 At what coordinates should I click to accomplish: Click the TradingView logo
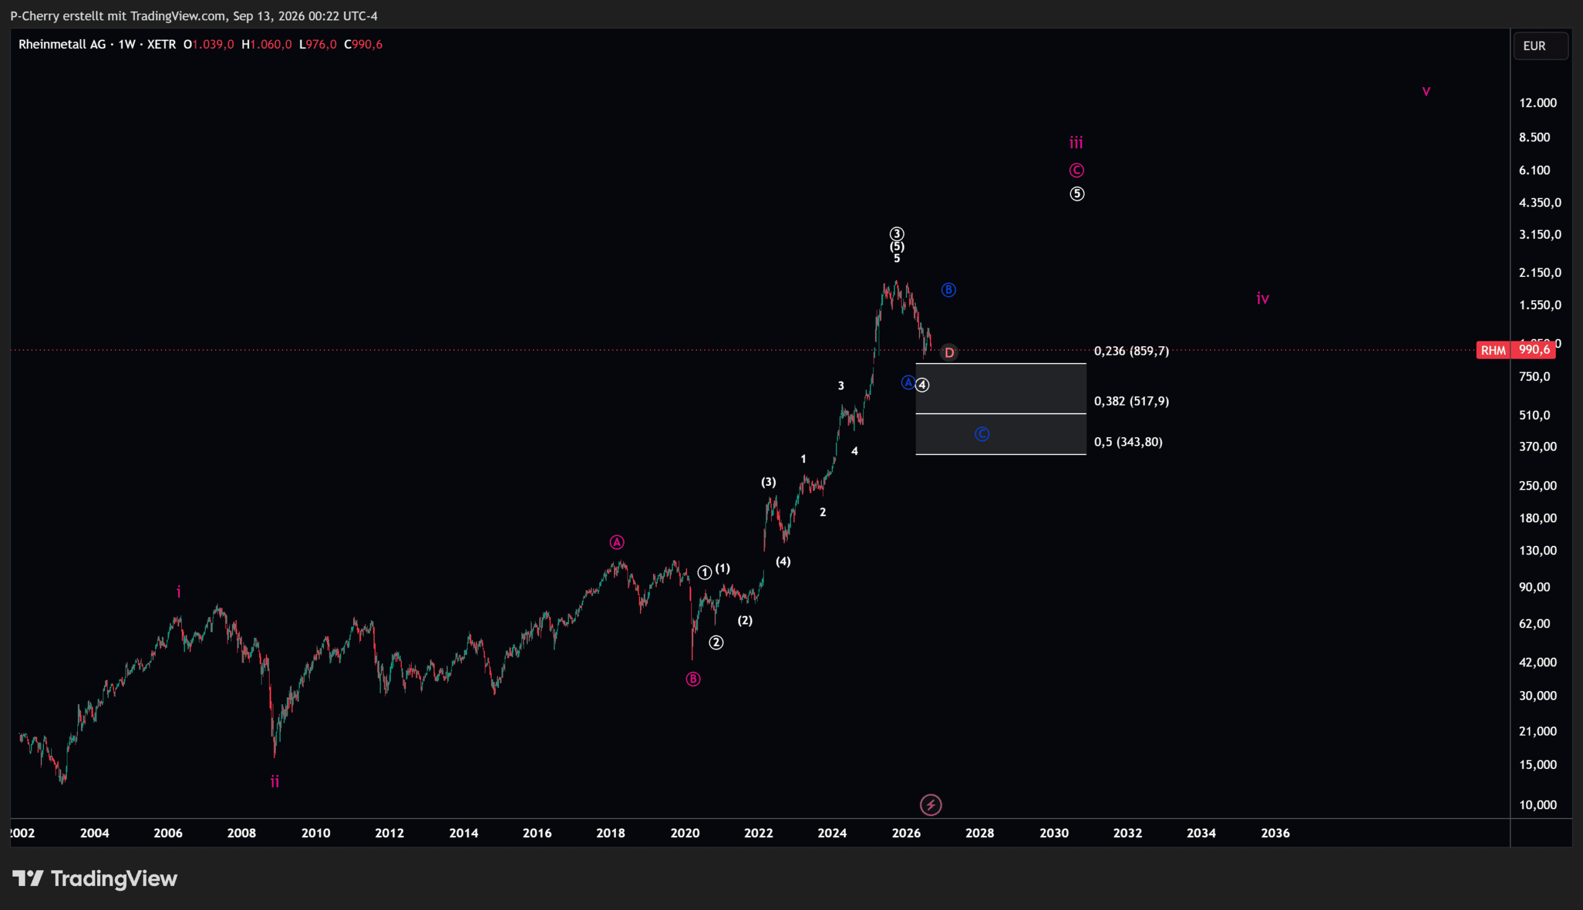[x=95, y=878]
